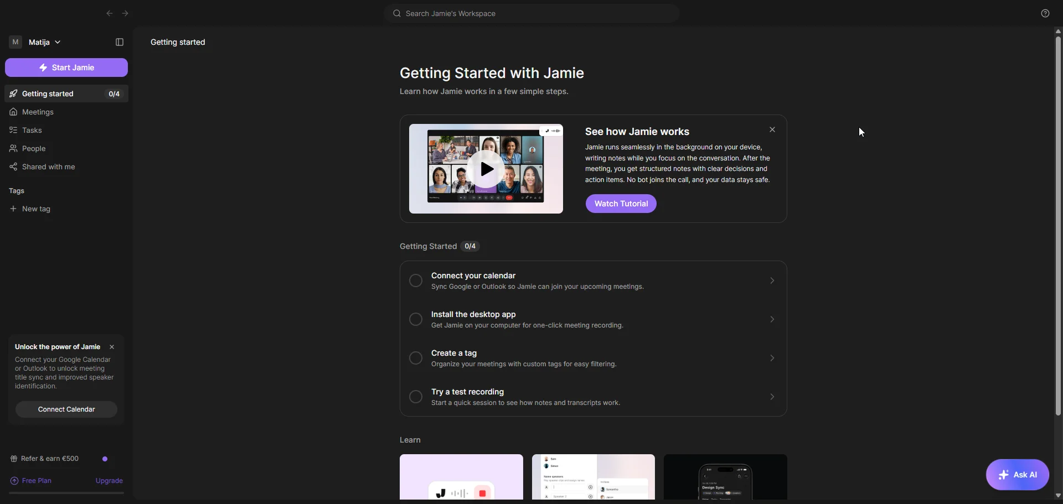Click the Watch Tutorial button
The width and height of the screenshot is (1063, 504).
[621, 204]
